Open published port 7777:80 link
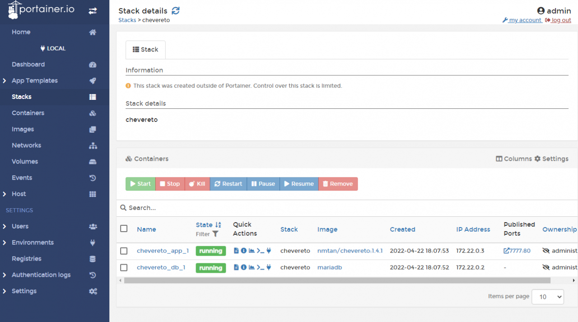 [517, 251]
